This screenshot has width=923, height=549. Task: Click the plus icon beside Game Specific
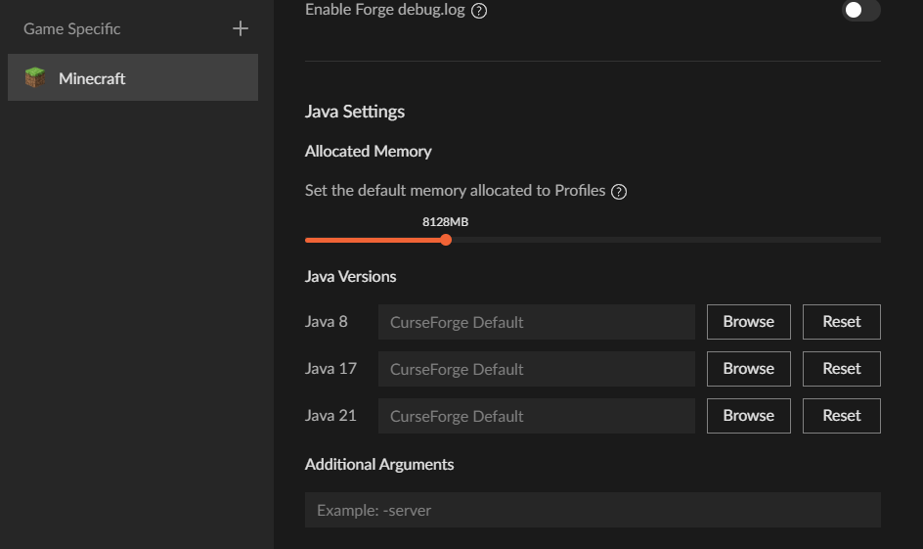pyautogui.click(x=241, y=28)
